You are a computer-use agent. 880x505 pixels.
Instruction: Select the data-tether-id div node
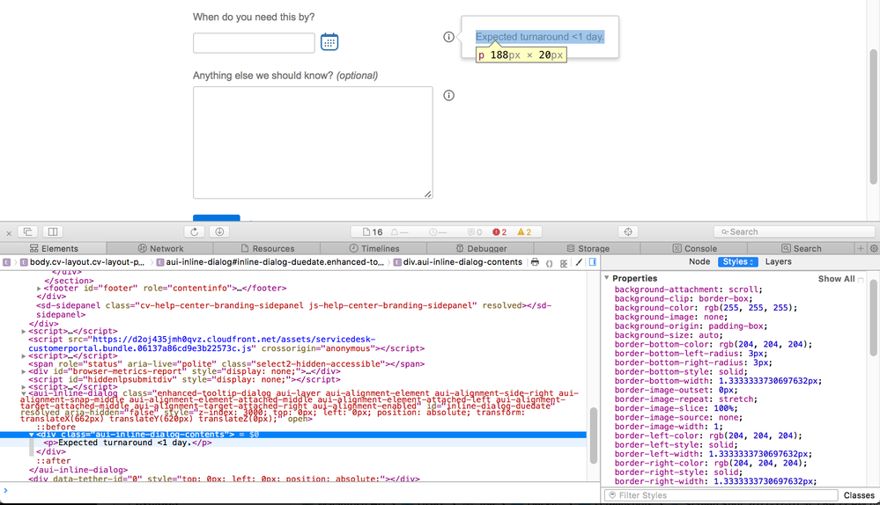pos(224,479)
